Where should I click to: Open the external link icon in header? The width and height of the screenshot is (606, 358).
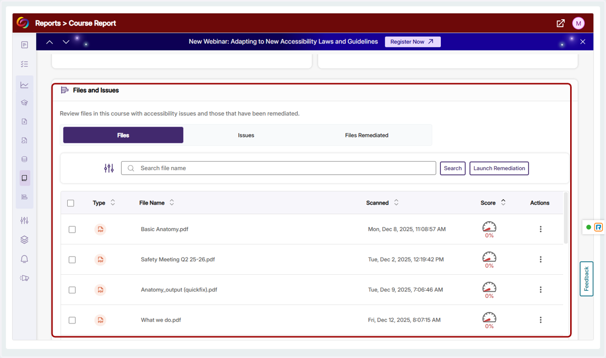pyautogui.click(x=561, y=23)
